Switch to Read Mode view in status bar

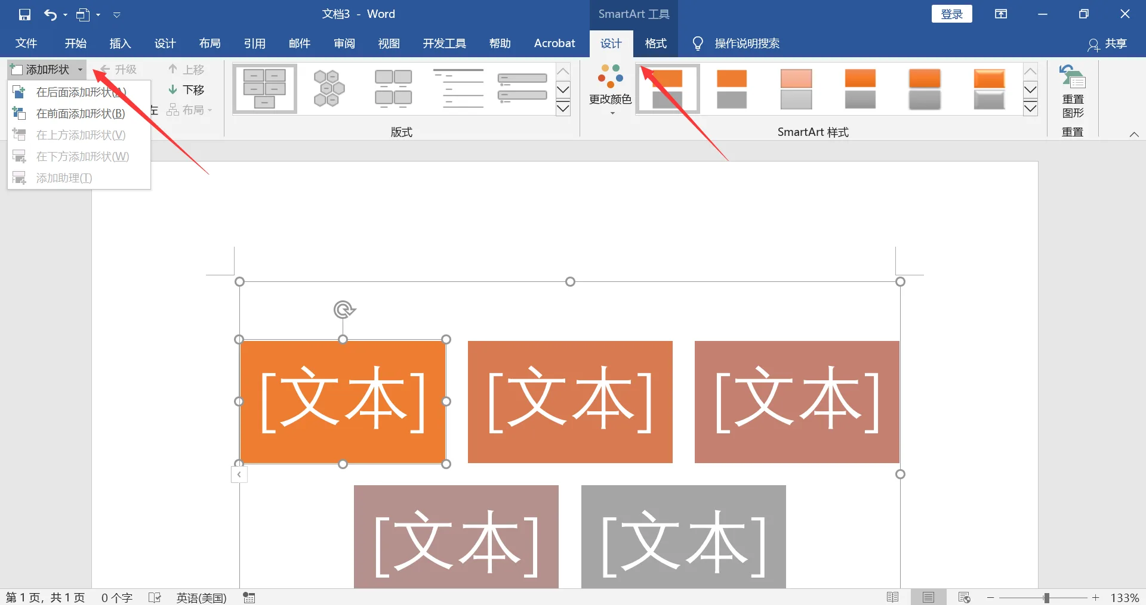pos(893,597)
